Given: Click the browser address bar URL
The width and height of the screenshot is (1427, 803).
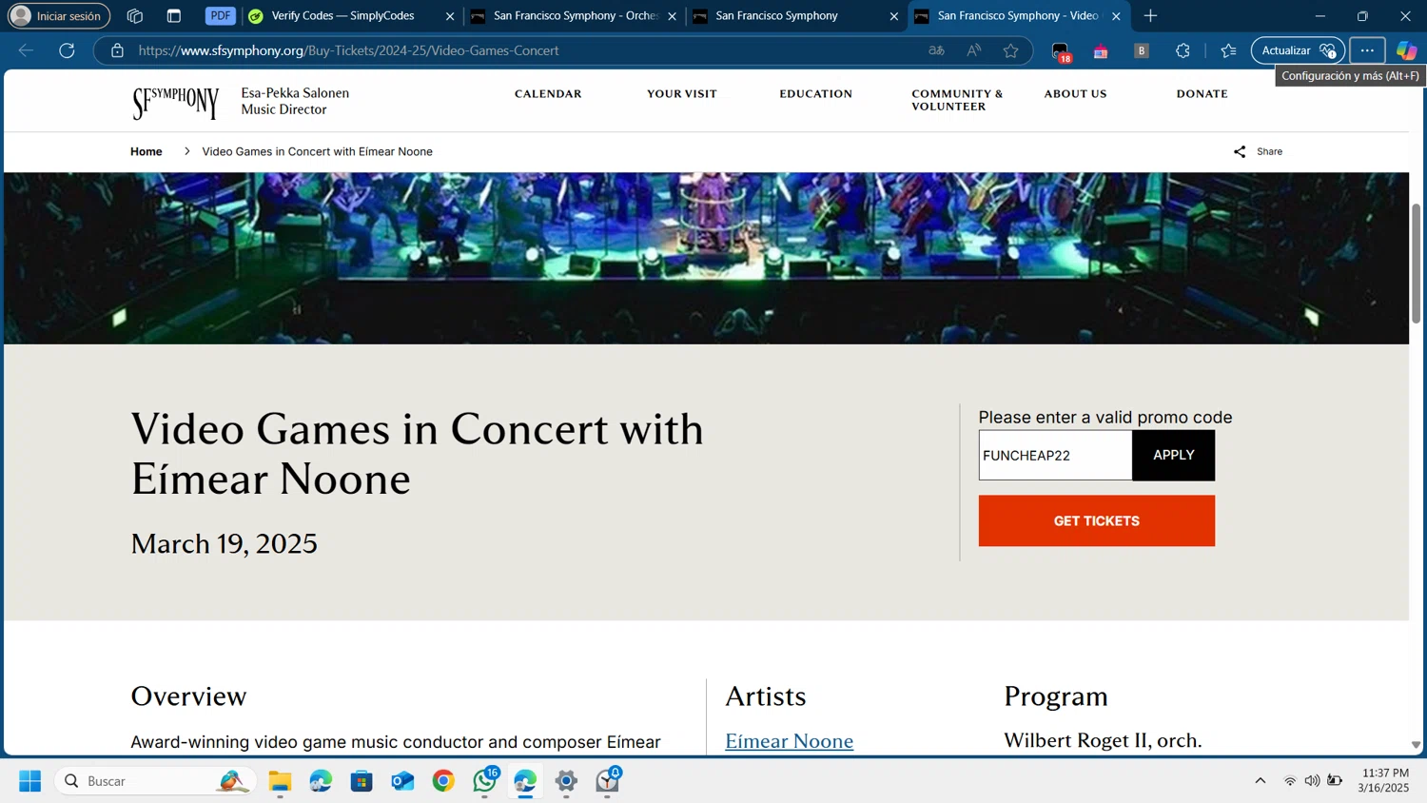Looking at the screenshot, I should pyautogui.click(x=348, y=50).
